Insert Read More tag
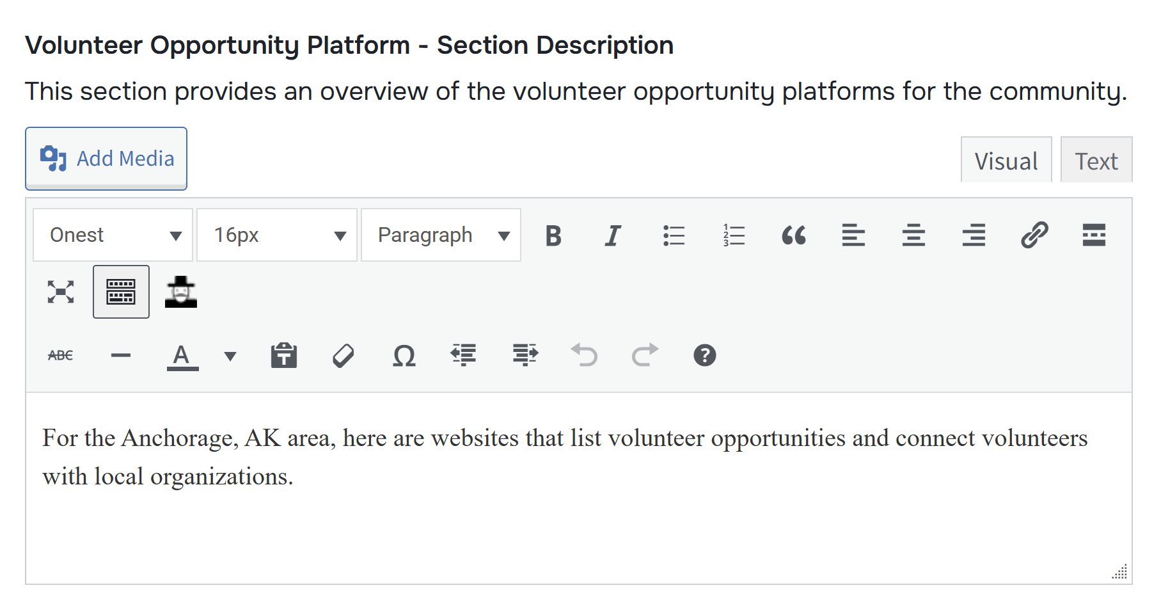This screenshot has height=606, width=1161. [x=1094, y=235]
